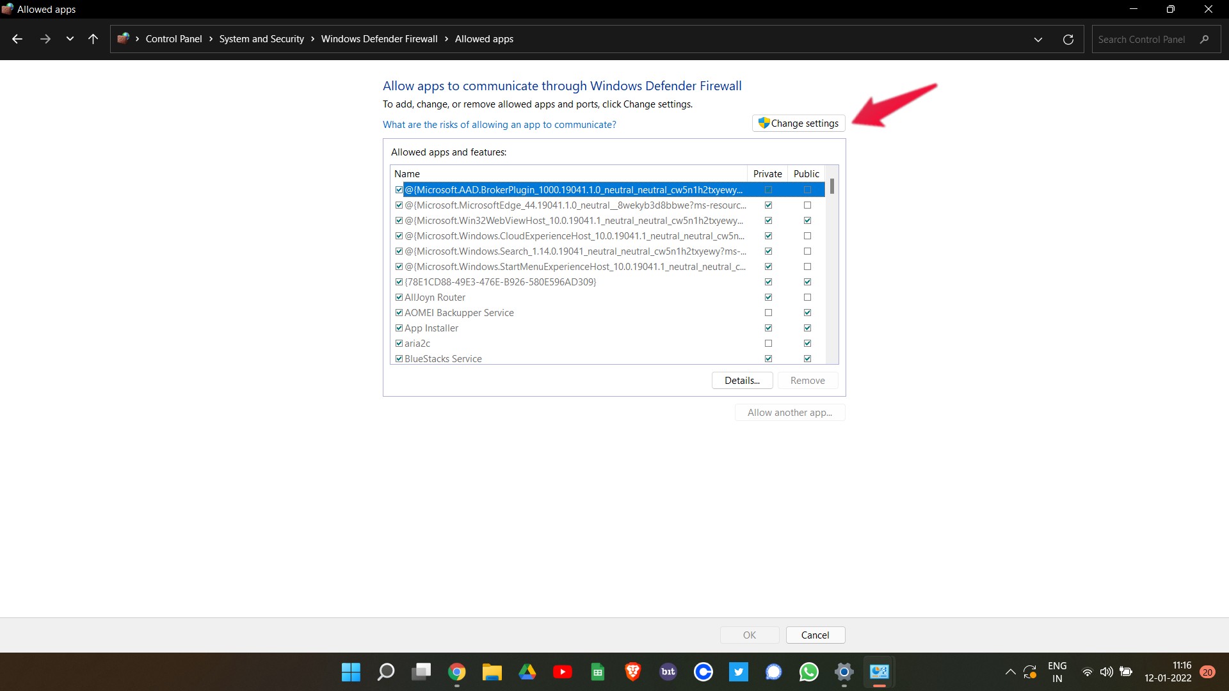The height and width of the screenshot is (691, 1229).
Task: Select the Microsoft.AAD.BrokerPlugin row
Action: [607, 190]
